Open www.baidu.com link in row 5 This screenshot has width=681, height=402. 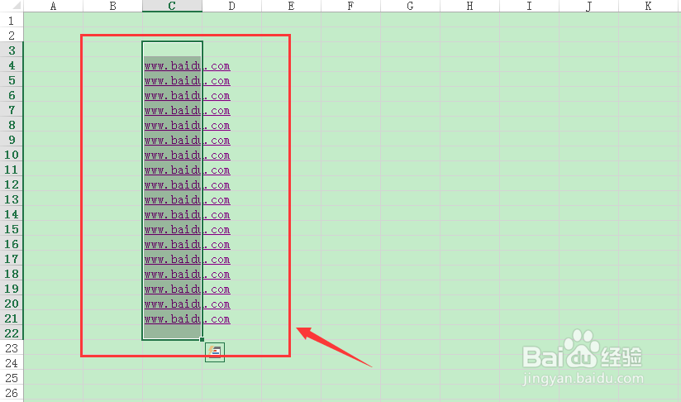click(x=187, y=80)
